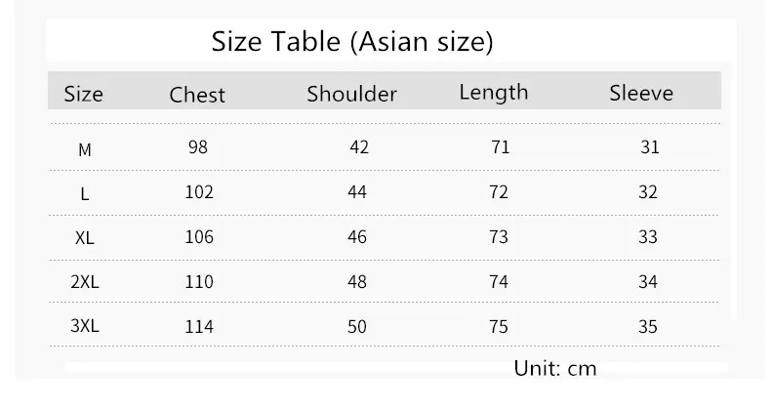Select the Sleeve column header
This screenshot has height=410, width=771.
click(641, 93)
